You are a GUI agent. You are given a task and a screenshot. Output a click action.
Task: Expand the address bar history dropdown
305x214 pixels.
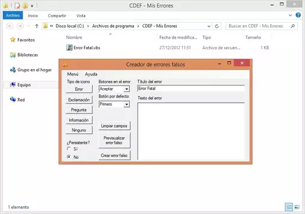click(x=208, y=26)
